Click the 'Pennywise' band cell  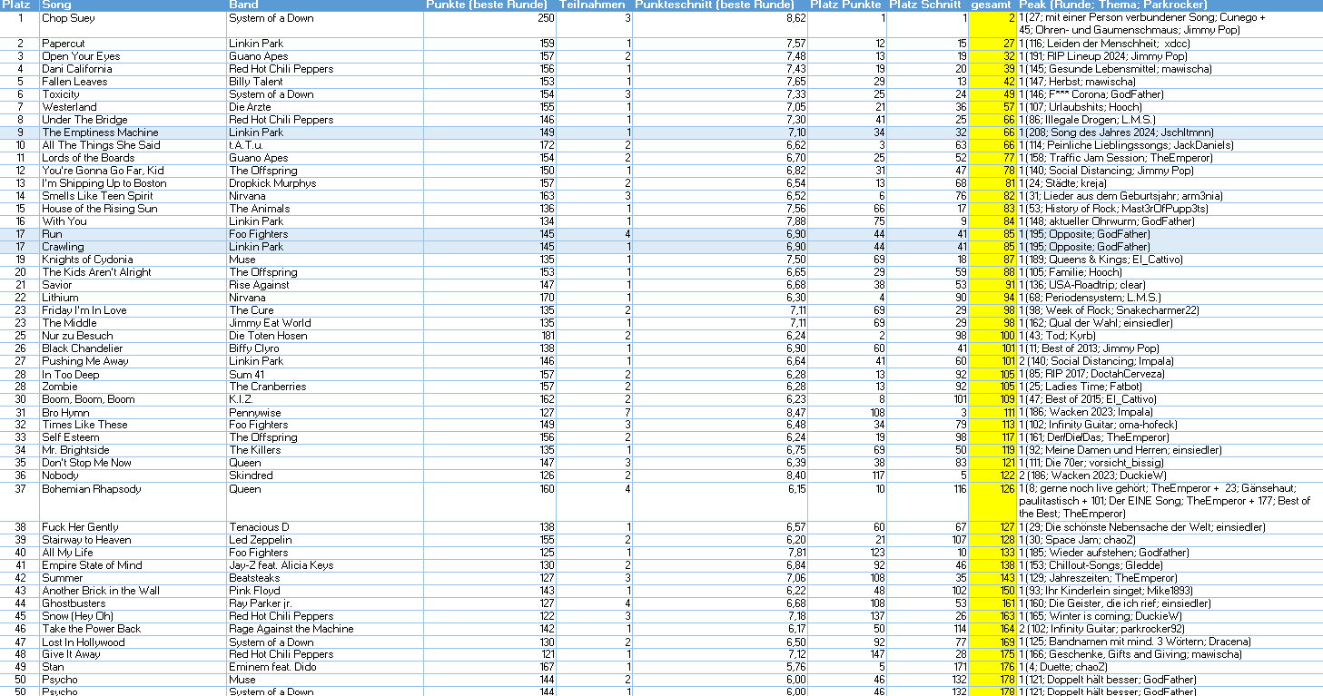(x=324, y=412)
